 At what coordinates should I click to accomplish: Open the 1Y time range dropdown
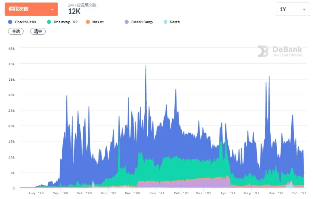point(292,9)
